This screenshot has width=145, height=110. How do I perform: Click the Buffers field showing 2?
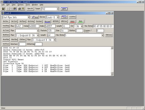79,31
